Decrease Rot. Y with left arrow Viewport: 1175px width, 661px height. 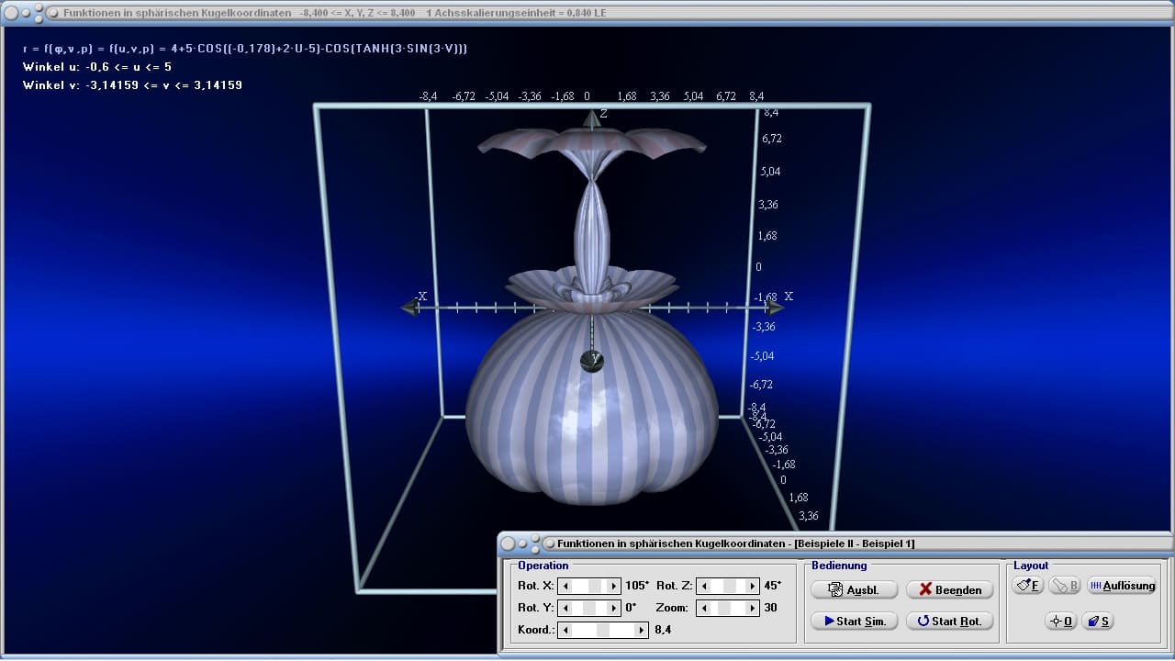(x=565, y=608)
